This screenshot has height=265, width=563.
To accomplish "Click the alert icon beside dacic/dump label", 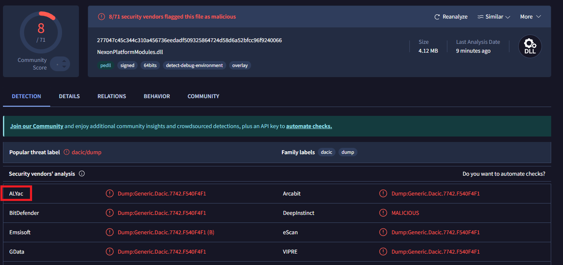I will click(x=67, y=152).
